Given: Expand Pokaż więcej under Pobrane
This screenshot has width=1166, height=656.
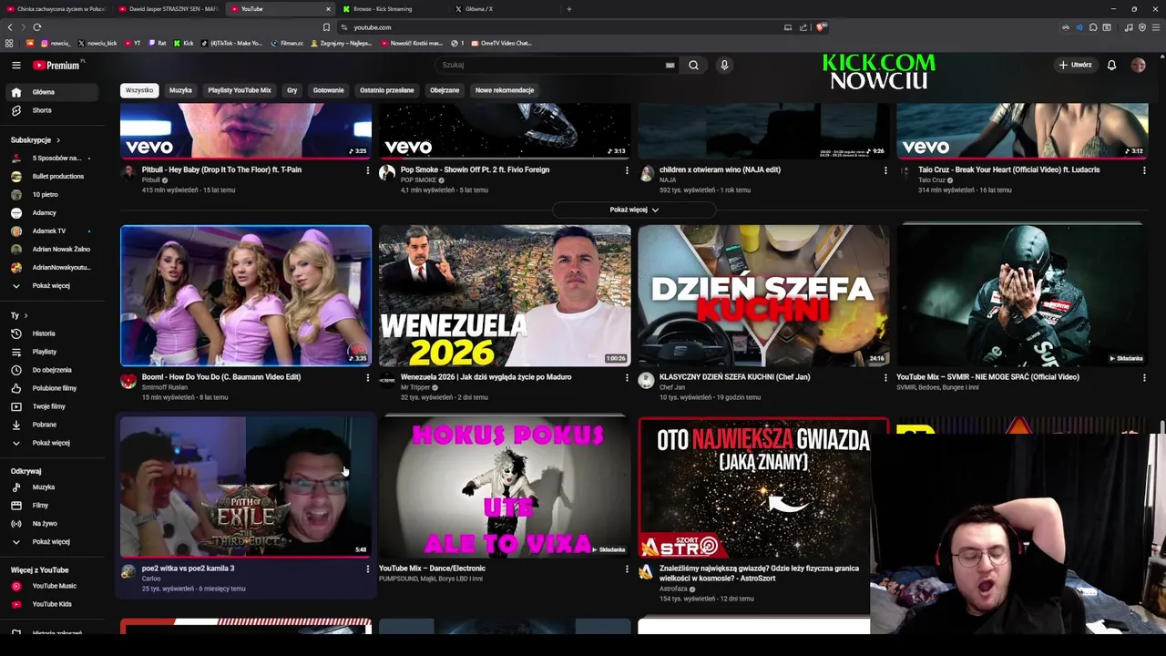Looking at the screenshot, I should pos(51,443).
